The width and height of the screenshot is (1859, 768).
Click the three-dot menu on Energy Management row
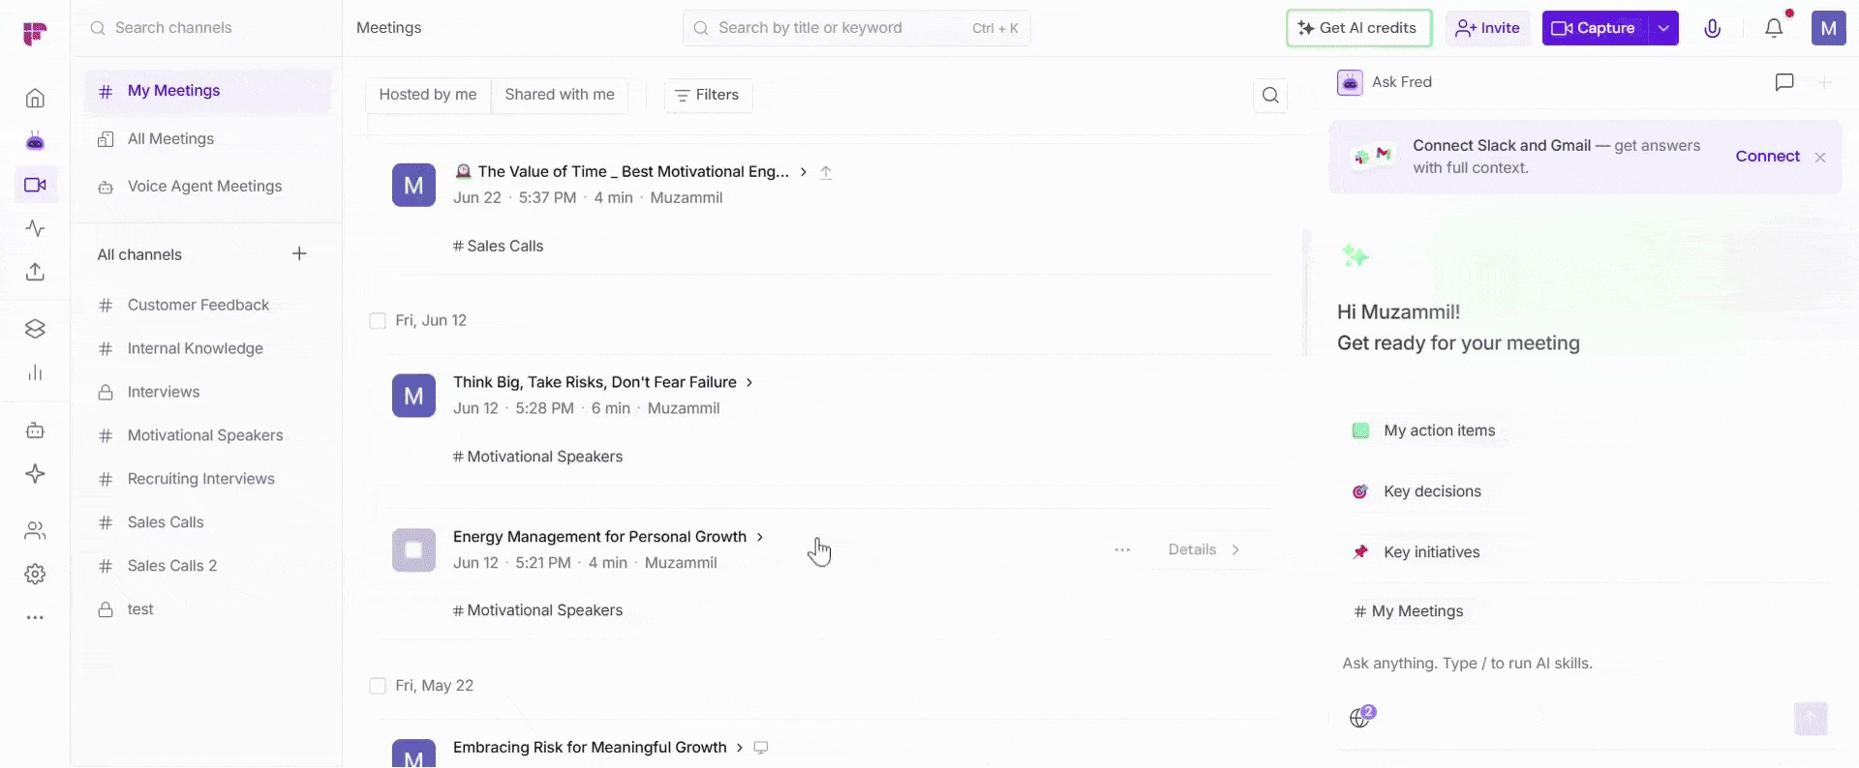[x=1122, y=549]
